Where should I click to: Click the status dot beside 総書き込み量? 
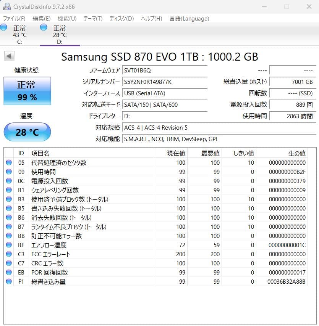8,282
